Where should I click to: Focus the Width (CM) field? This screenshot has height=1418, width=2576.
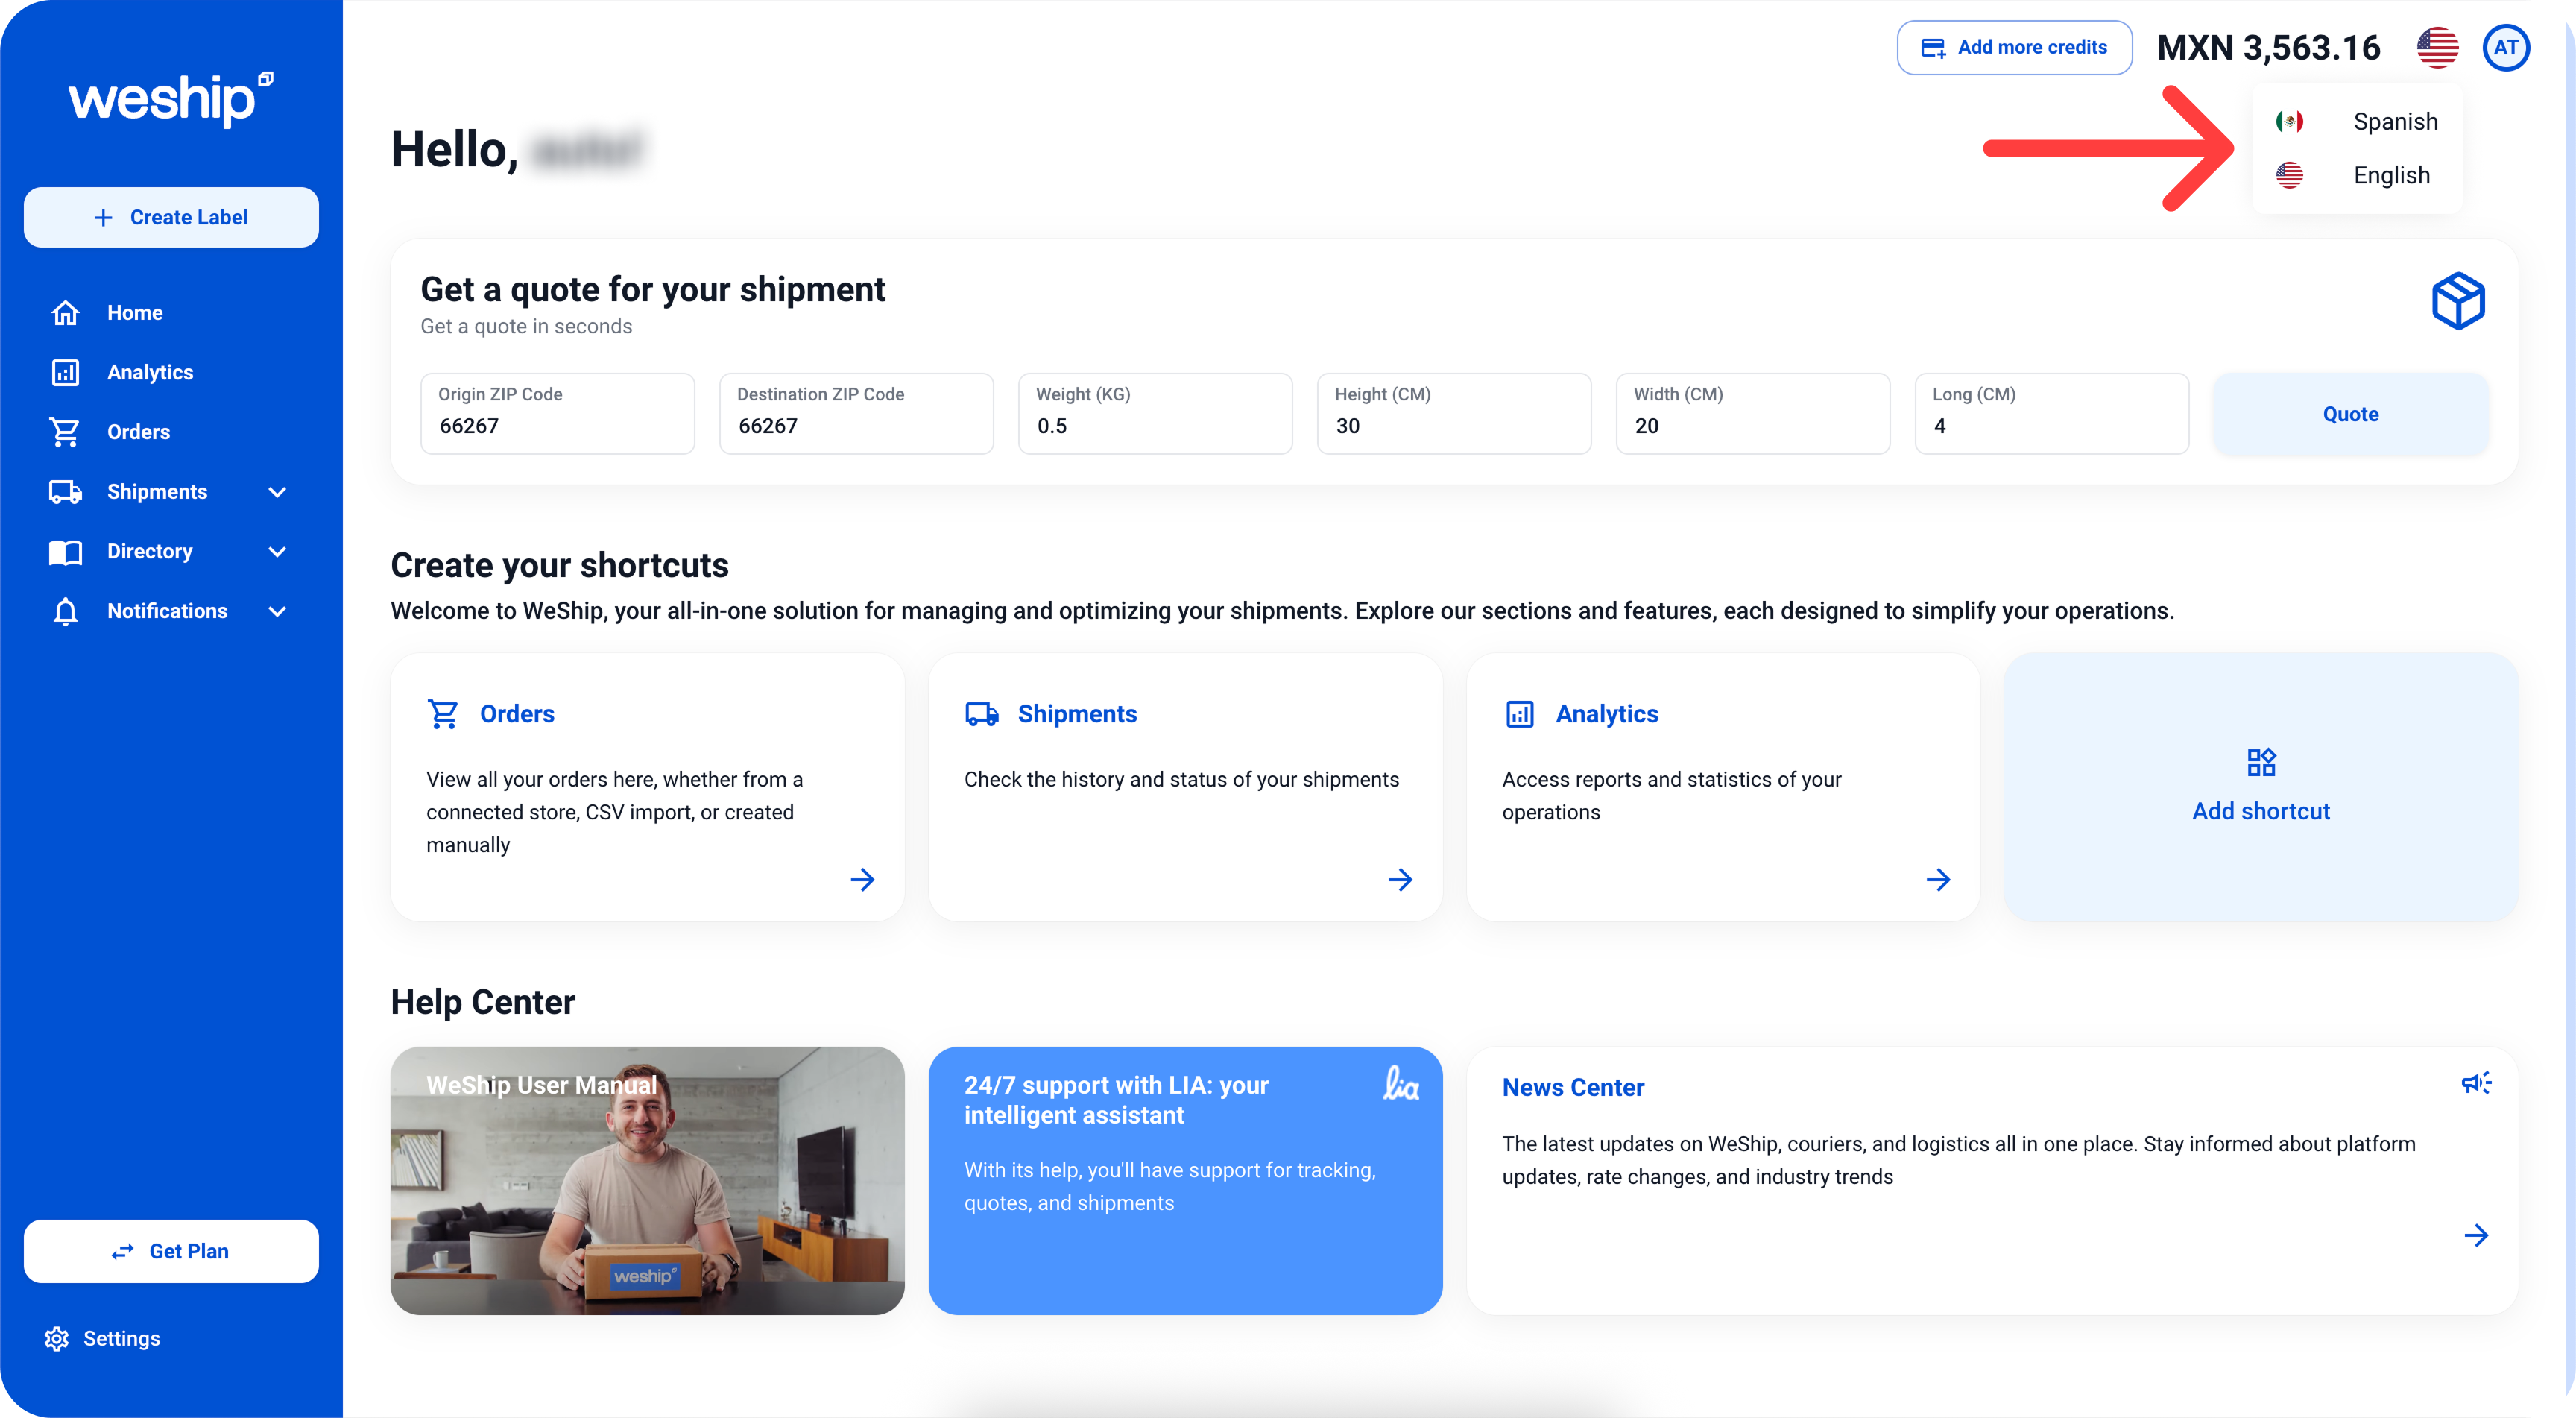pos(1753,413)
